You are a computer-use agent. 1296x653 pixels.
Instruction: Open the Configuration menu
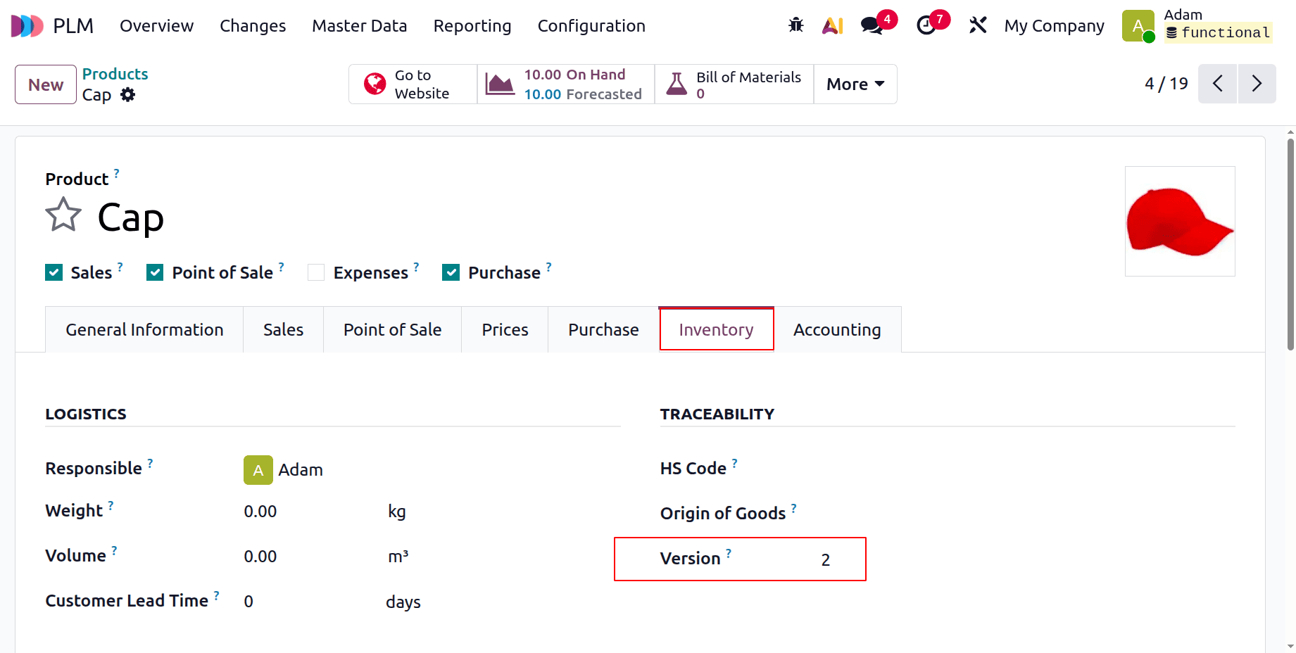[x=591, y=26]
